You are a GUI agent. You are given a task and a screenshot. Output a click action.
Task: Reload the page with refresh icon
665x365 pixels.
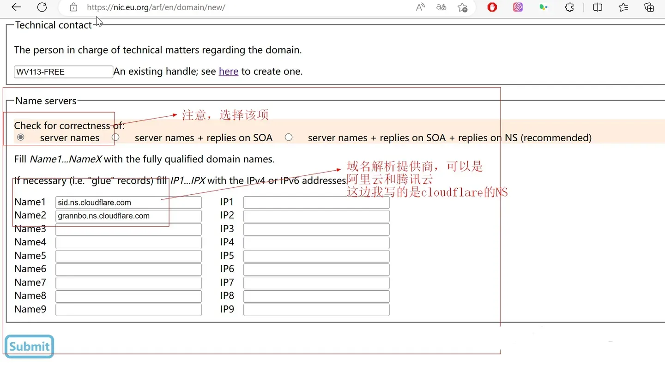pos(42,7)
